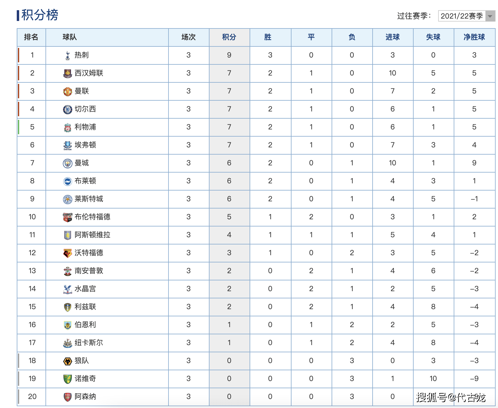Click the Newcastle (纽卡斯尔) club crest
This screenshot has width=498, height=408.
68,343
